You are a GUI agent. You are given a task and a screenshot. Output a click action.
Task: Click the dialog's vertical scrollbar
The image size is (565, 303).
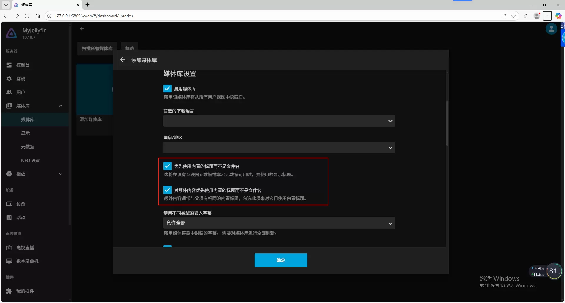tap(447, 123)
